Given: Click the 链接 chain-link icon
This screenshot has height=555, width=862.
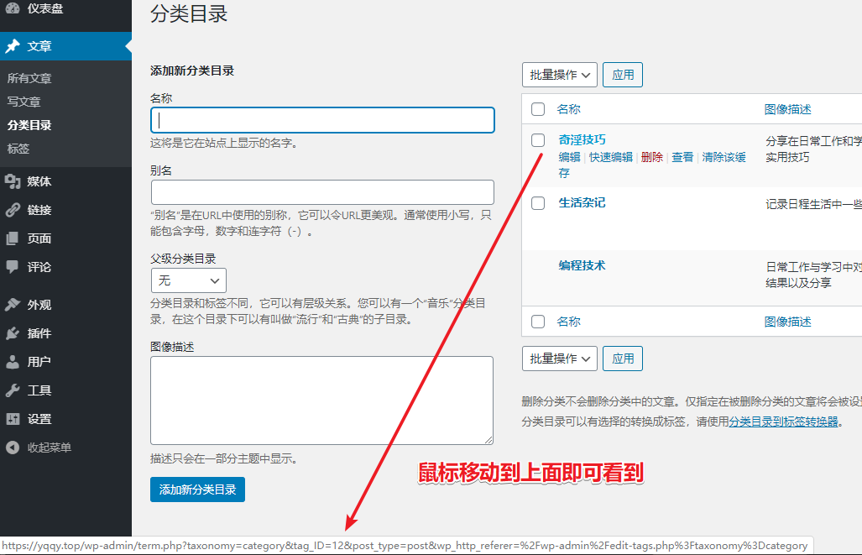Looking at the screenshot, I should point(13,210).
